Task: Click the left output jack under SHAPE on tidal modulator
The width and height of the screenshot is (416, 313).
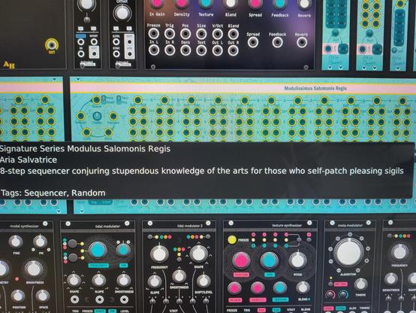Action: (75, 299)
